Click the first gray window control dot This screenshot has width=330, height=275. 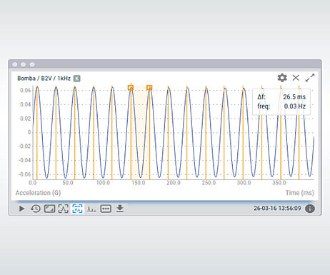(x=15, y=64)
